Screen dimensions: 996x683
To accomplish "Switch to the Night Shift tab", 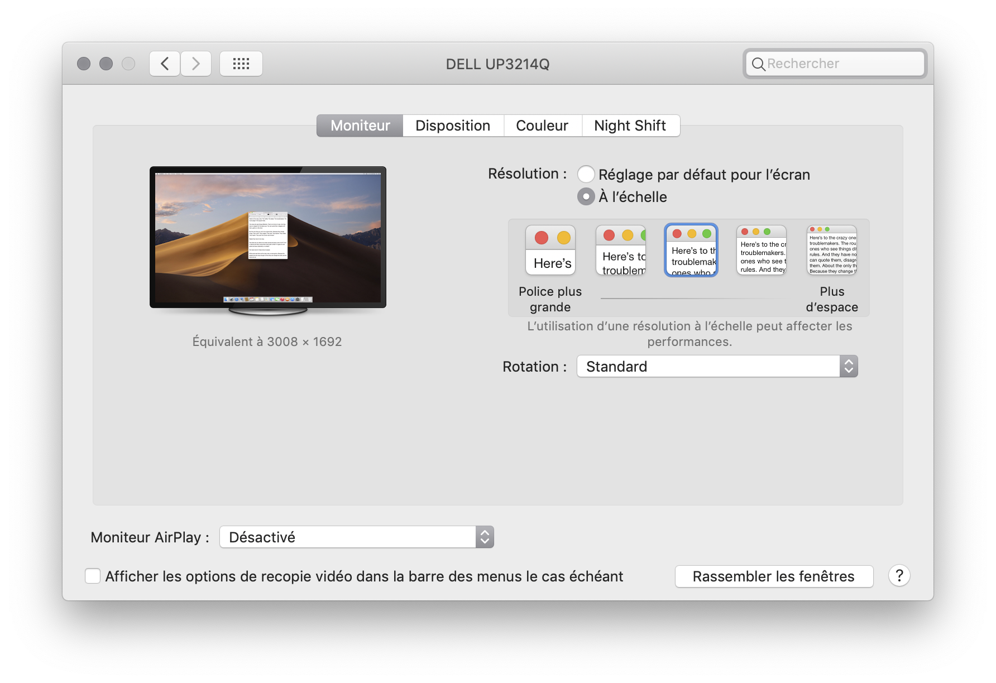I will pyautogui.click(x=630, y=126).
